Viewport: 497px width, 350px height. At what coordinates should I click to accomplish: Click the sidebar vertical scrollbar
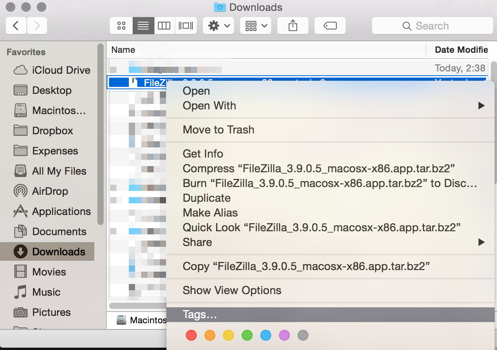click(x=100, y=134)
